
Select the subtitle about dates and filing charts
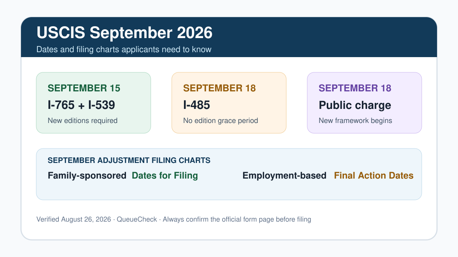click(124, 49)
